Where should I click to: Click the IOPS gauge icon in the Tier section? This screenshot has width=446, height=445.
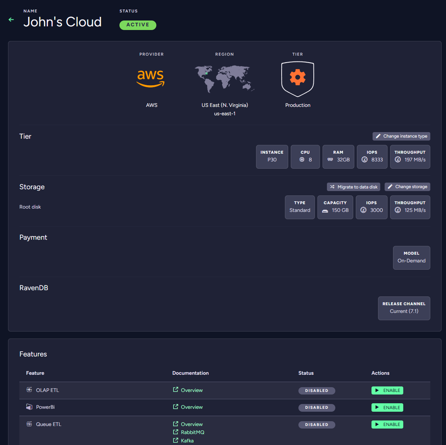tap(365, 159)
